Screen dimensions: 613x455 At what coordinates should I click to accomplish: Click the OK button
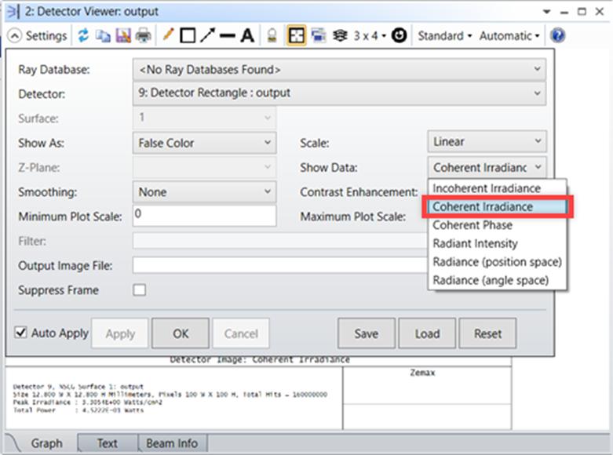(x=181, y=333)
